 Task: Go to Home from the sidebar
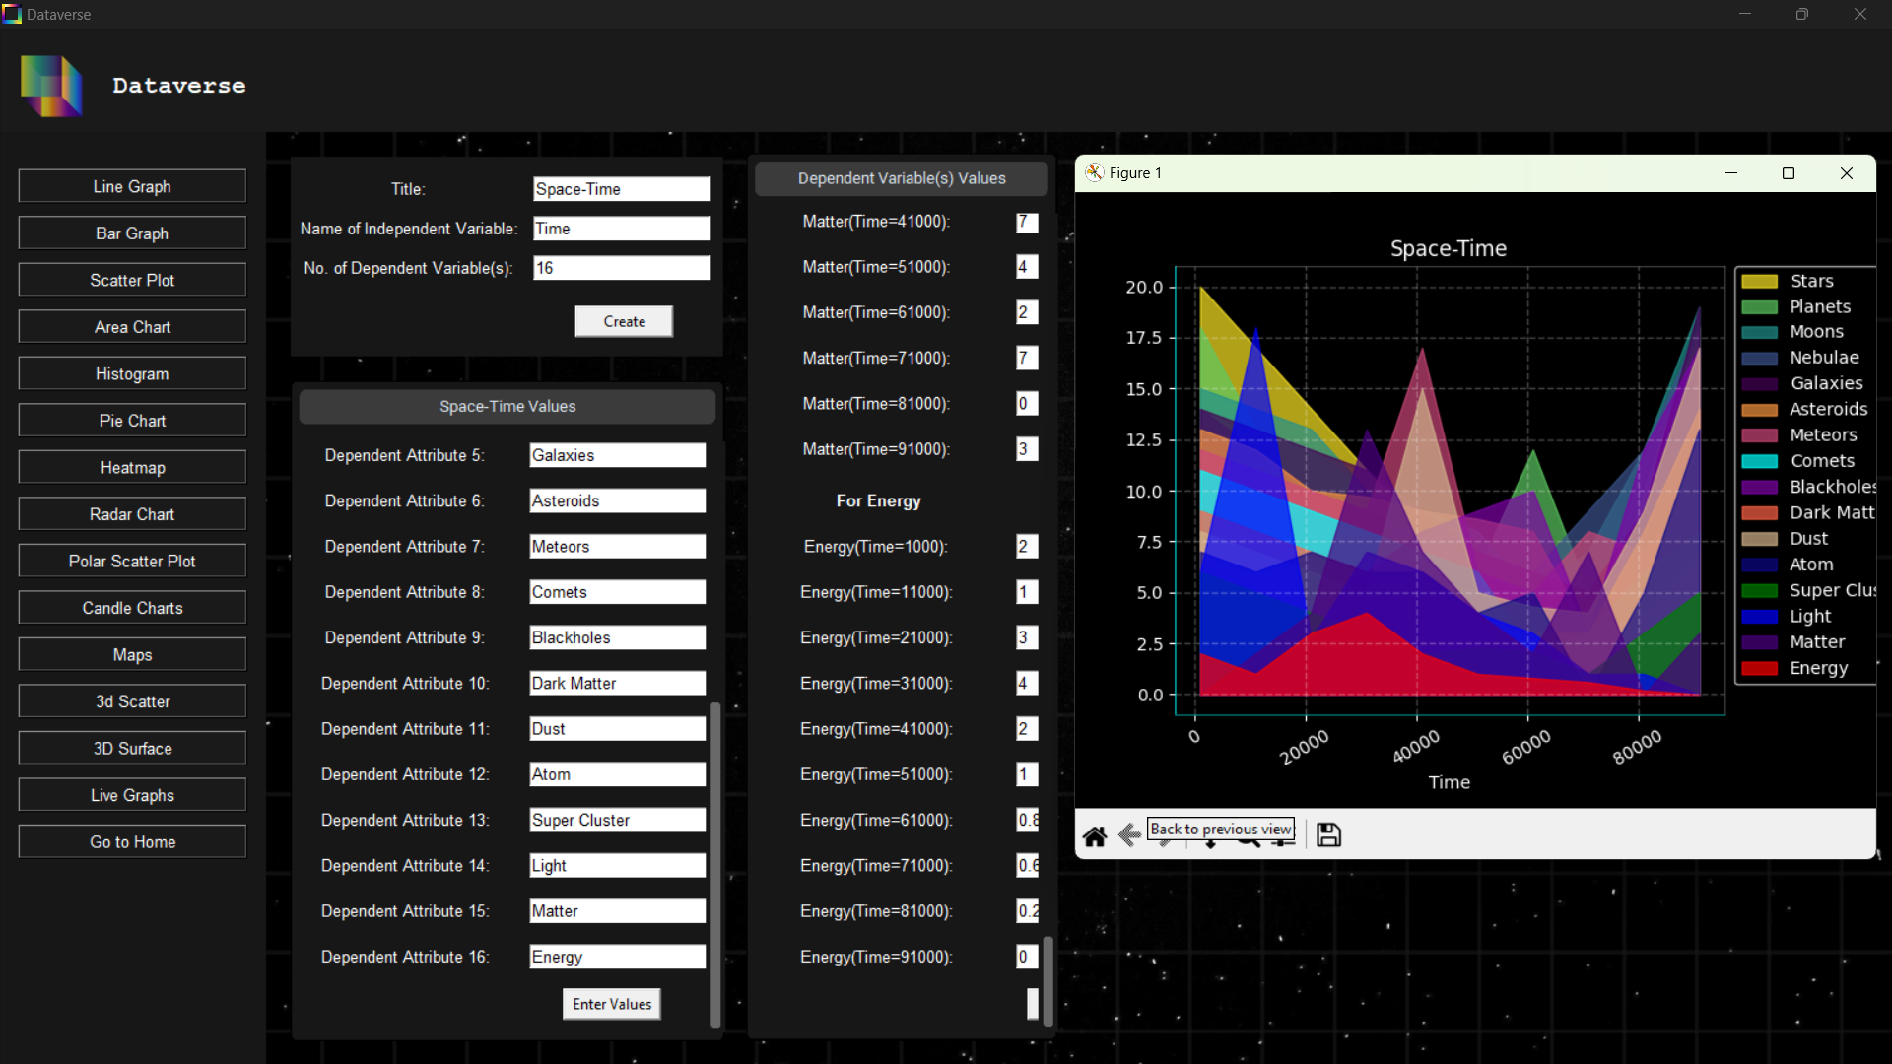pos(132,842)
